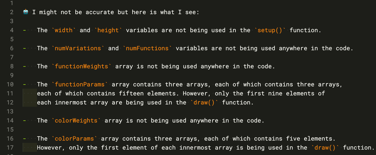376x155 pixels.
Task: Click the `colorParams` code token
Action: point(74,139)
